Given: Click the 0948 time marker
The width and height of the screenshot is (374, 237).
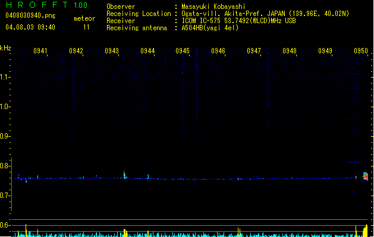Looking at the screenshot, I should click(290, 51).
